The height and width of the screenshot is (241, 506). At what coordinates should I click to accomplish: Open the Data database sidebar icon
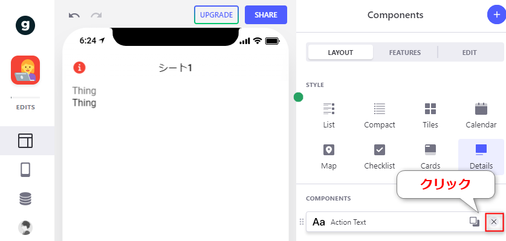click(25, 199)
